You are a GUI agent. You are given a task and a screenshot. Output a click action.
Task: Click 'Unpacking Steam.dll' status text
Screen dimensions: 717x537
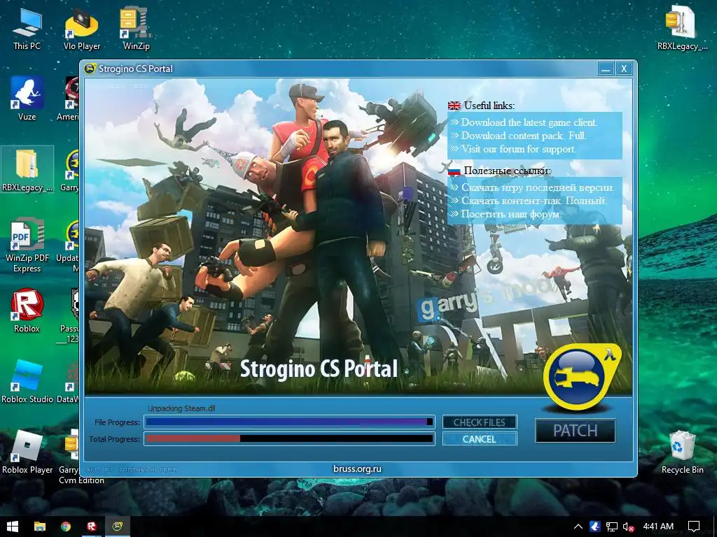click(181, 408)
